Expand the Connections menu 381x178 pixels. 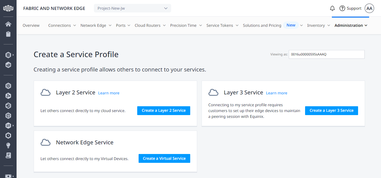click(62, 25)
